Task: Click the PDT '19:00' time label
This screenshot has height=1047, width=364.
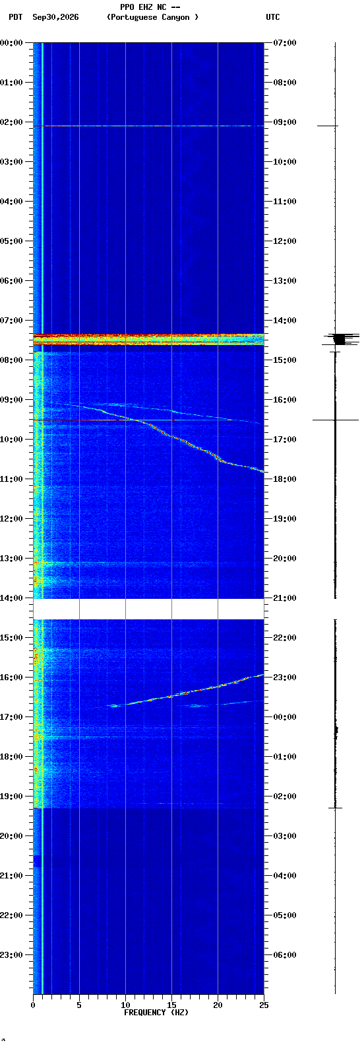Action: [11, 796]
